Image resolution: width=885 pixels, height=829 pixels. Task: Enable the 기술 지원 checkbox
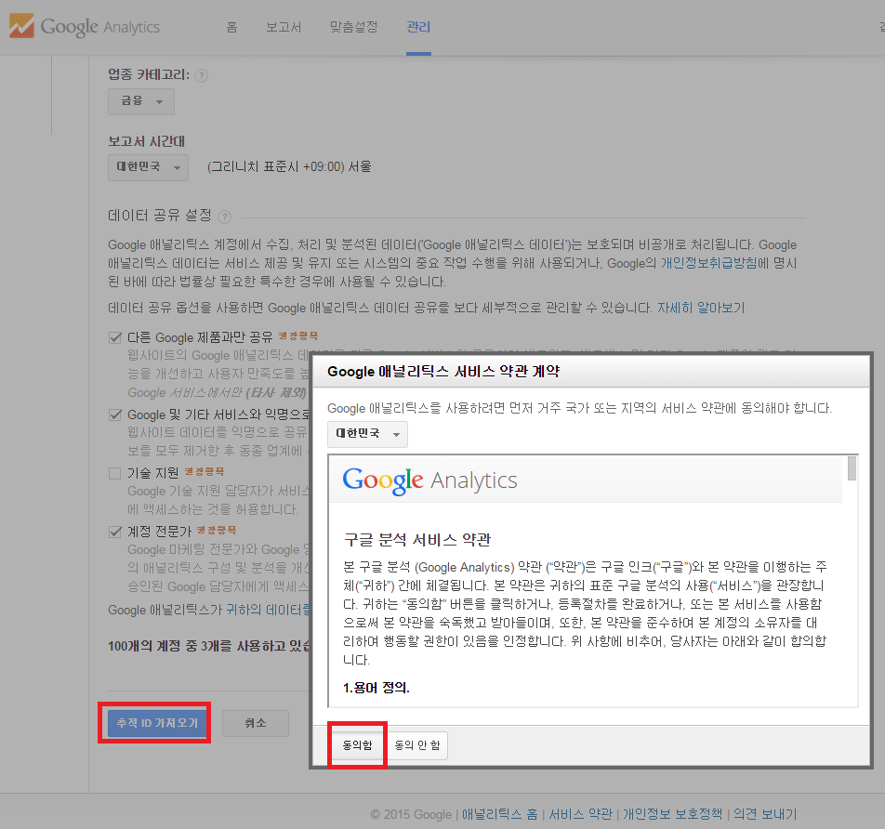[115, 473]
